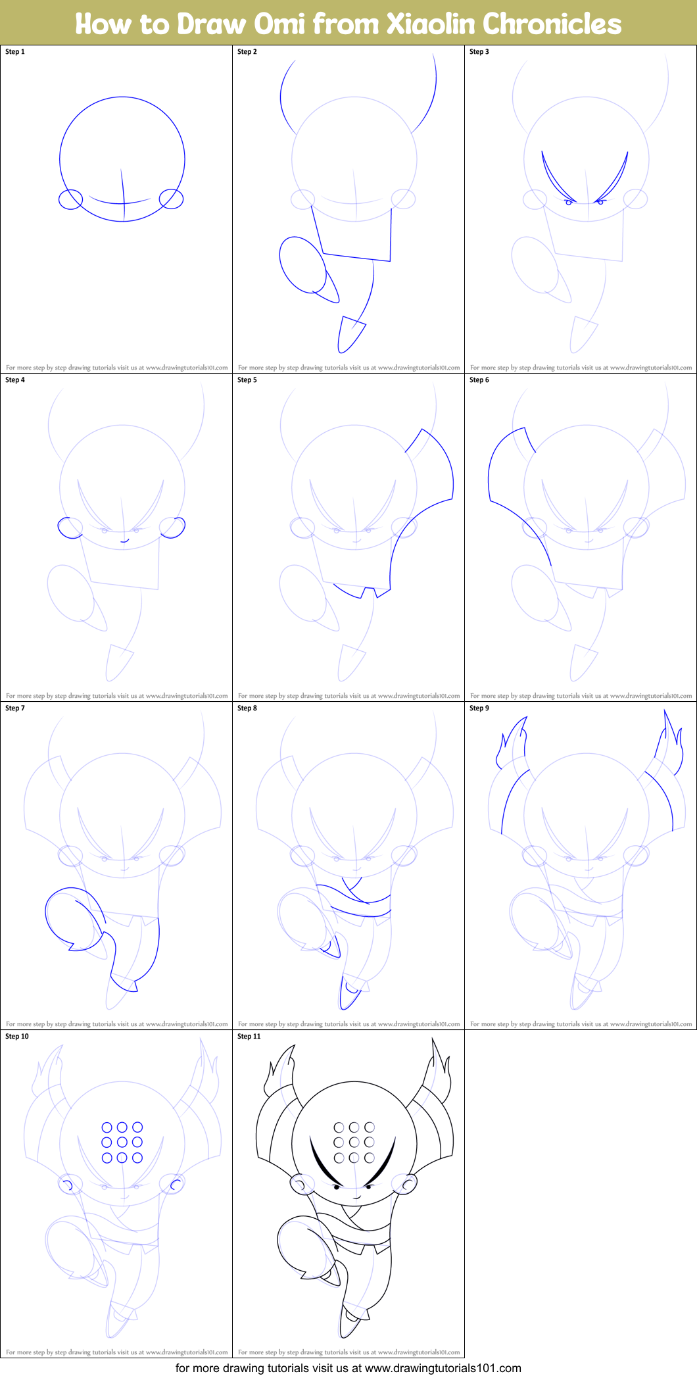Click the Step 1 head circle drawing
The image size is (697, 1378).
[x=122, y=159]
